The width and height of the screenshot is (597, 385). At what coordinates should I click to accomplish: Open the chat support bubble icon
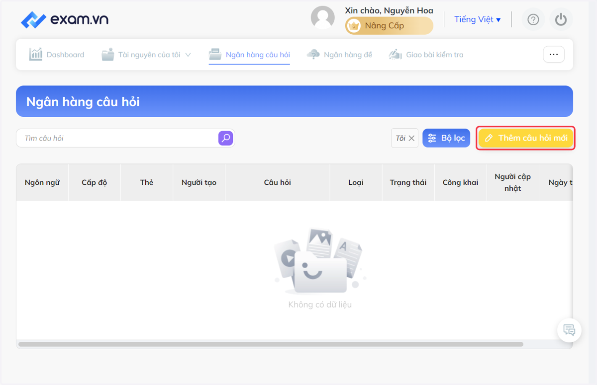[x=569, y=330]
